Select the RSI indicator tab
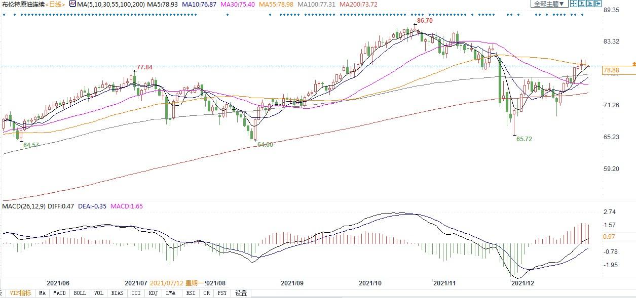636x298 pixels. (x=191, y=293)
